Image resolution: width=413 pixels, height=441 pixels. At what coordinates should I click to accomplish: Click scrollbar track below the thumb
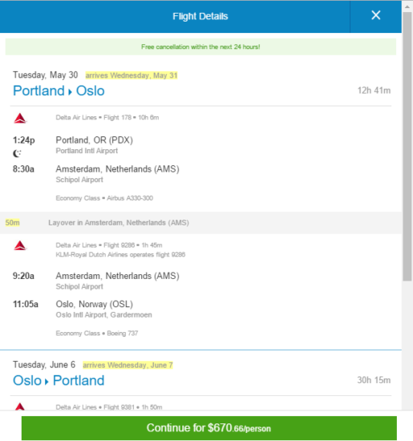point(407,343)
